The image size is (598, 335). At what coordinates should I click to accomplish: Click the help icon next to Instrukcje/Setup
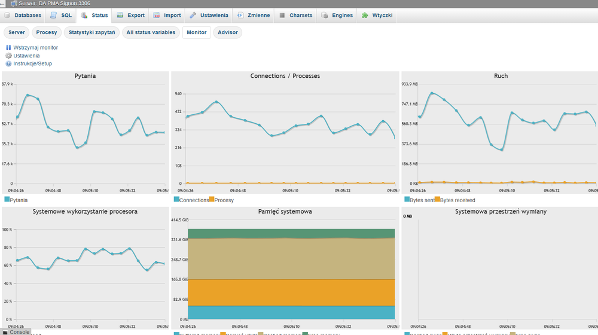pos(8,63)
